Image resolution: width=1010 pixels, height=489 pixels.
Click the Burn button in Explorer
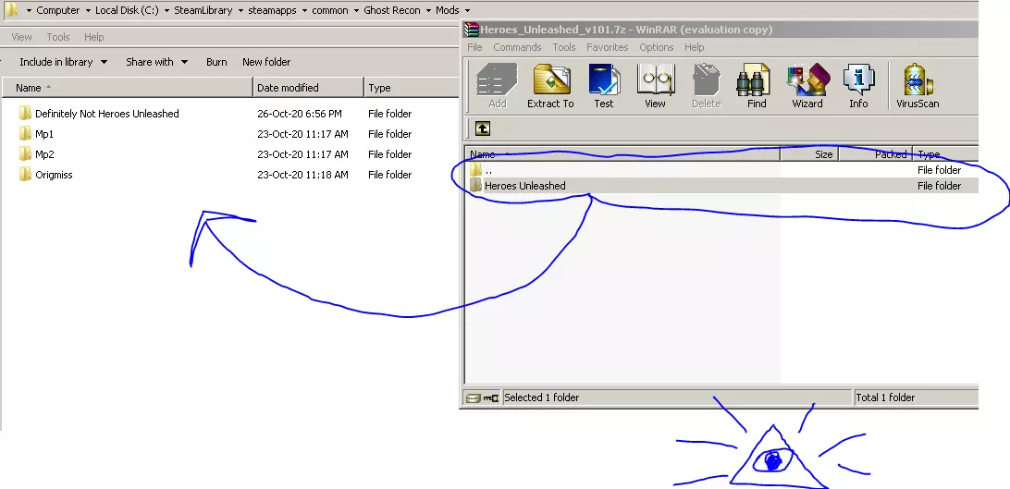coord(216,62)
